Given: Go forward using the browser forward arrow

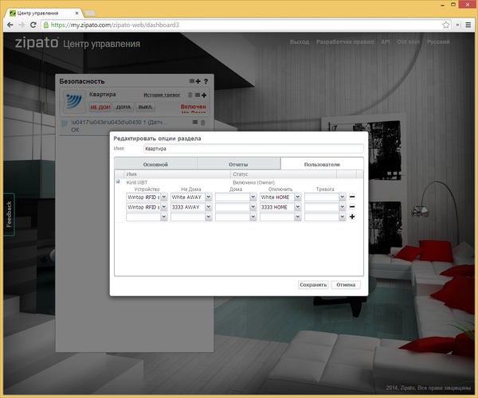Looking at the screenshot, I should (22, 25).
